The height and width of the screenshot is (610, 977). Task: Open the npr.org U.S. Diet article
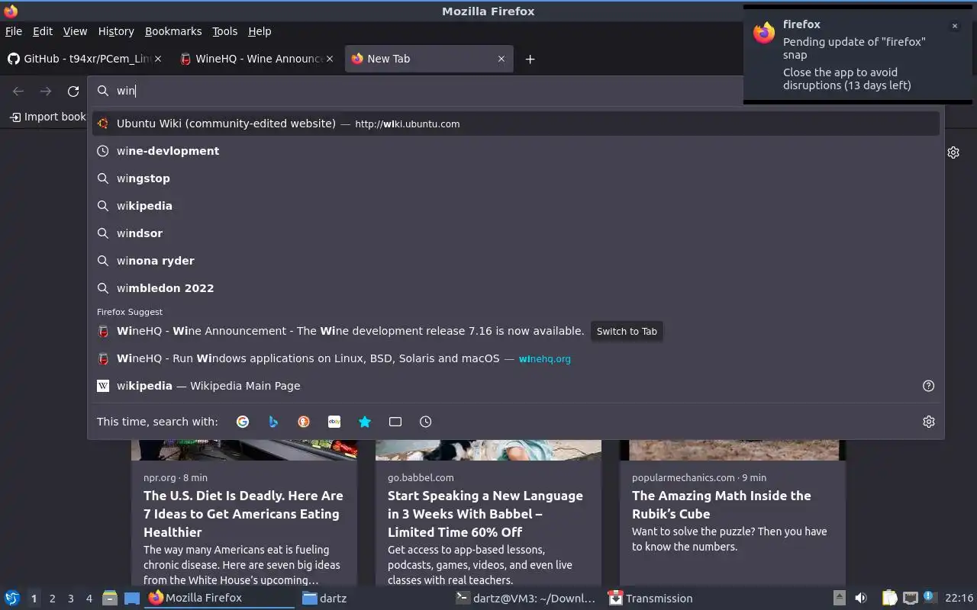(x=244, y=513)
